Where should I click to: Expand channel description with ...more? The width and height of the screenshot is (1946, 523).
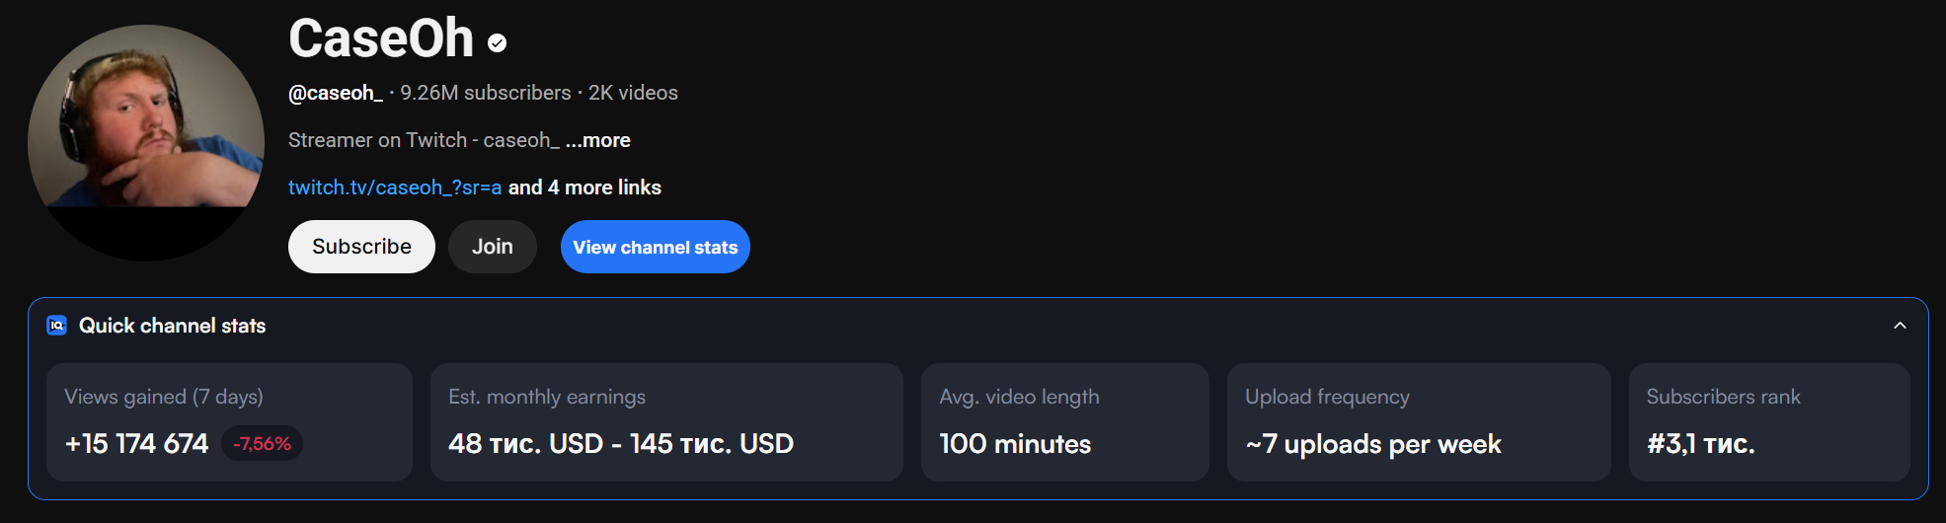(598, 140)
